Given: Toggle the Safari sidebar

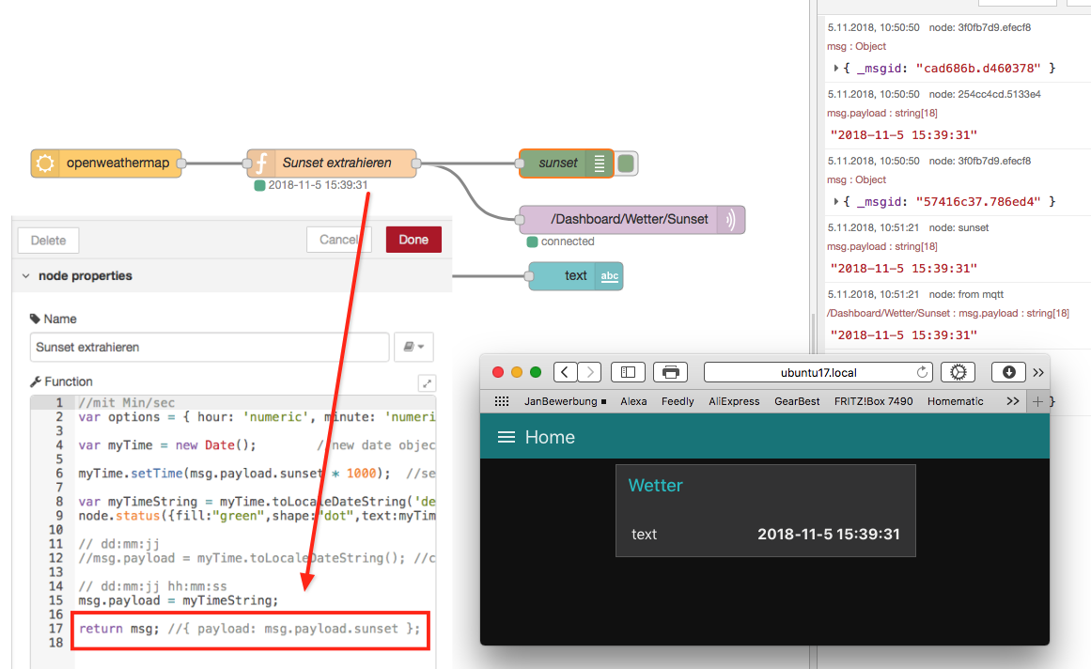Looking at the screenshot, I should pyautogui.click(x=629, y=373).
